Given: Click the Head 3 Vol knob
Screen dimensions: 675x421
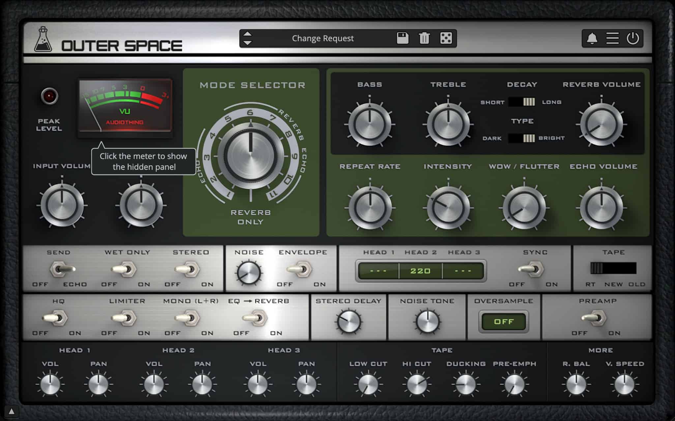Looking at the screenshot, I should point(258,384).
